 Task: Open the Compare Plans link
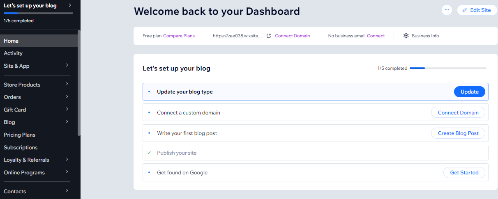pos(179,36)
